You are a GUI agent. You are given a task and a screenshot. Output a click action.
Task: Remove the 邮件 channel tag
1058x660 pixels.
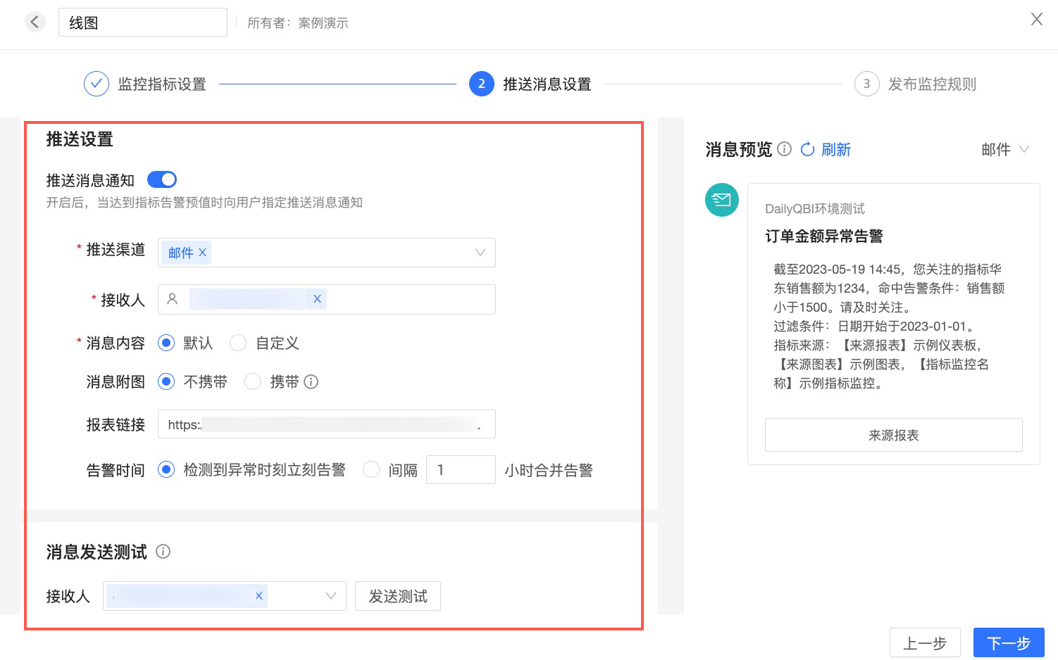tap(203, 253)
